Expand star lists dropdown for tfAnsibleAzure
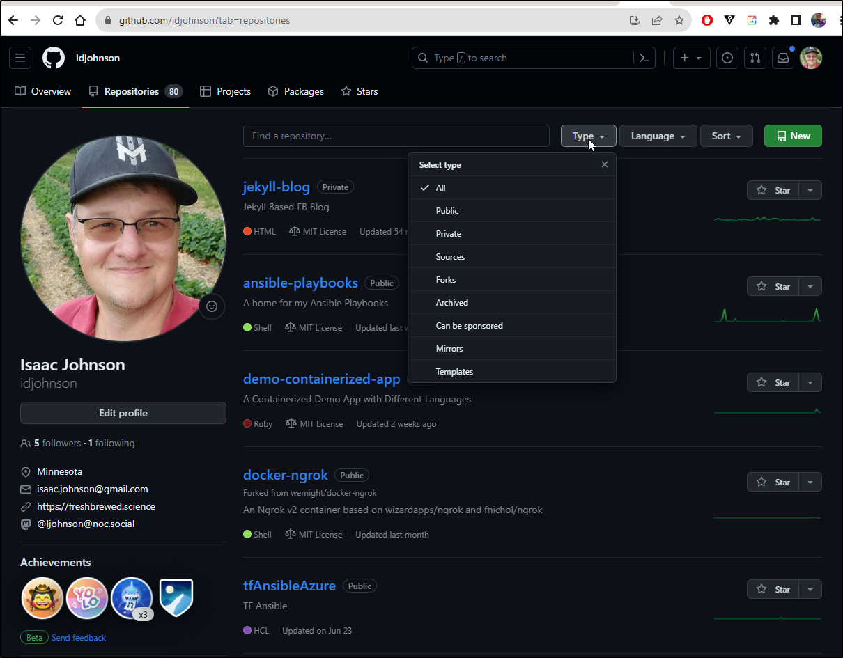This screenshot has width=843, height=658. pos(810,589)
